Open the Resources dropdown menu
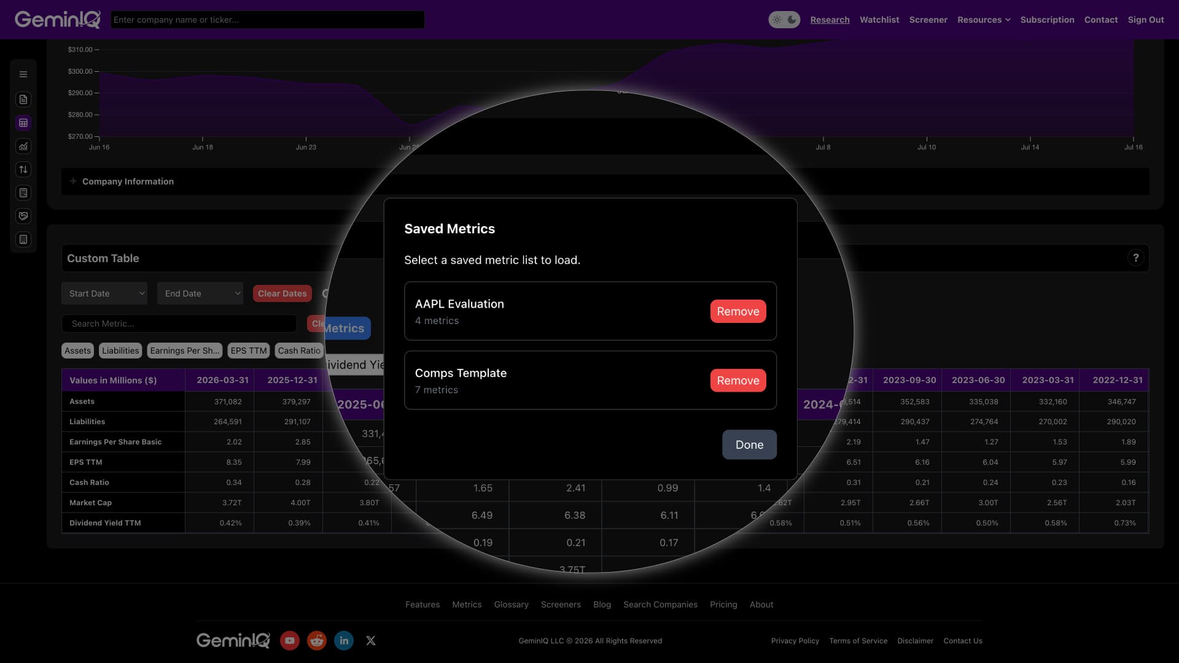The height and width of the screenshot is (663, 1179). (x=984, y=20)
